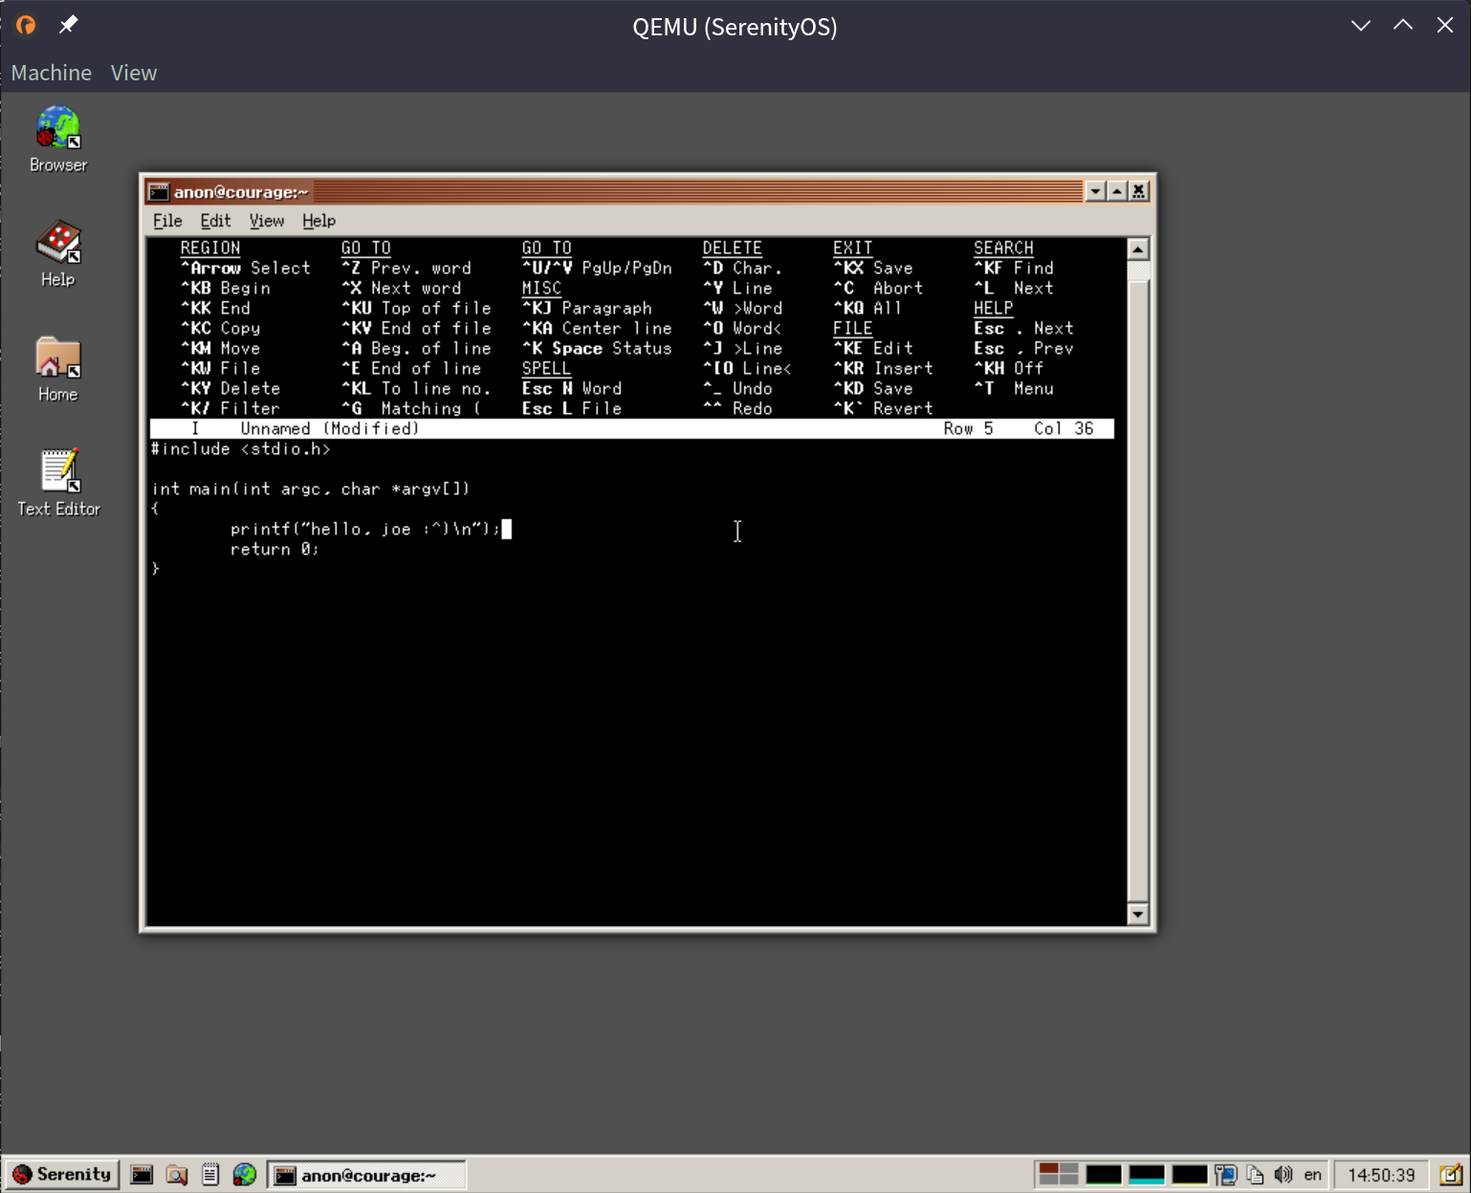Click the editor scrollbar down arrow
1471x1193 pixels.
(x=1138, y=914)
